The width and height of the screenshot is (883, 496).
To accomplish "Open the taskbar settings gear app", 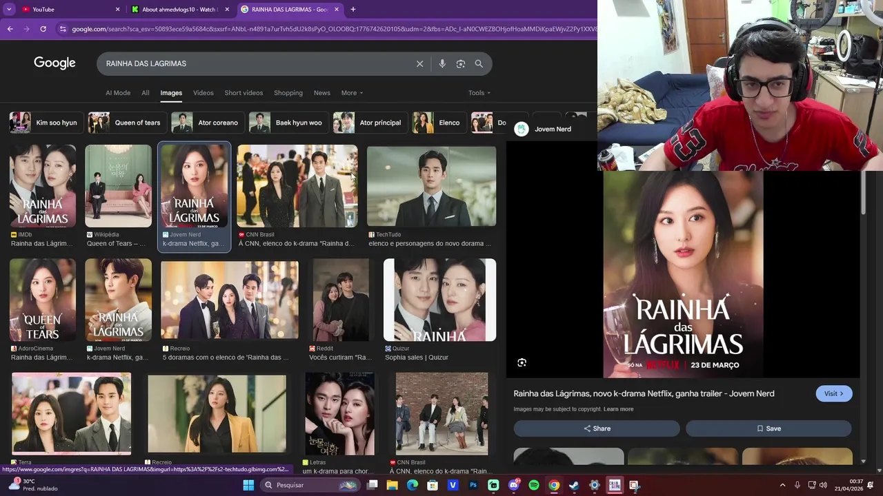I will (594, 485).
